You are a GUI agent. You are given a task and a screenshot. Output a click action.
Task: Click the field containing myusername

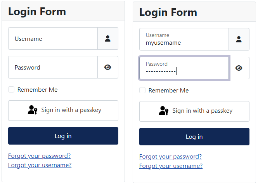click(x=184, y=39)
